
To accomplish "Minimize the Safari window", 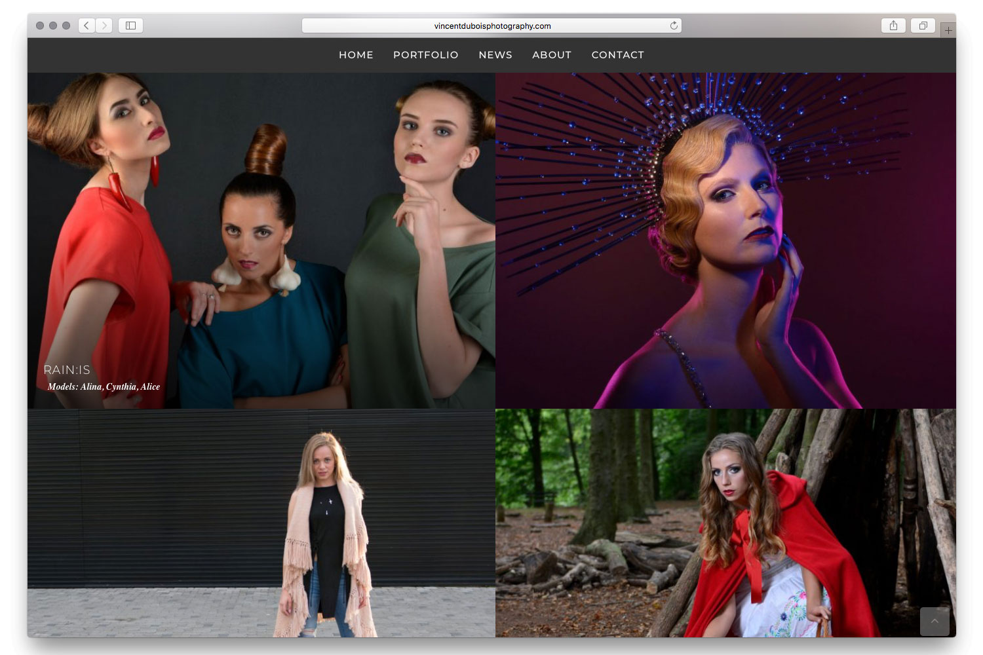I will click(53, 26).
